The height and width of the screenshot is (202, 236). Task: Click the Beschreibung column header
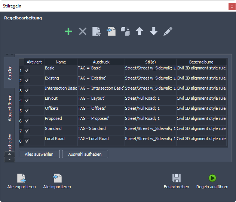(201, 62)
